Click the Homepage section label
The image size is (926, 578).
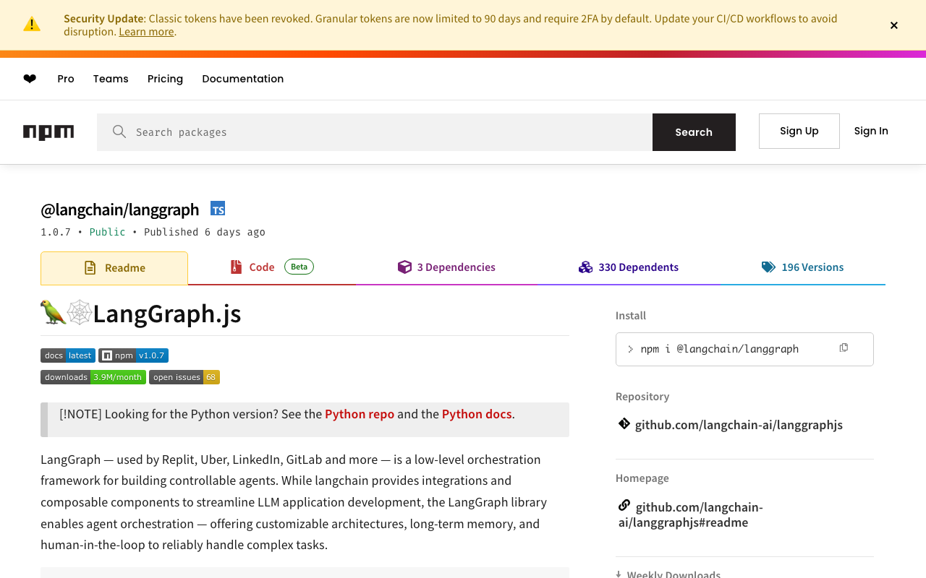[x=642, y=478]
